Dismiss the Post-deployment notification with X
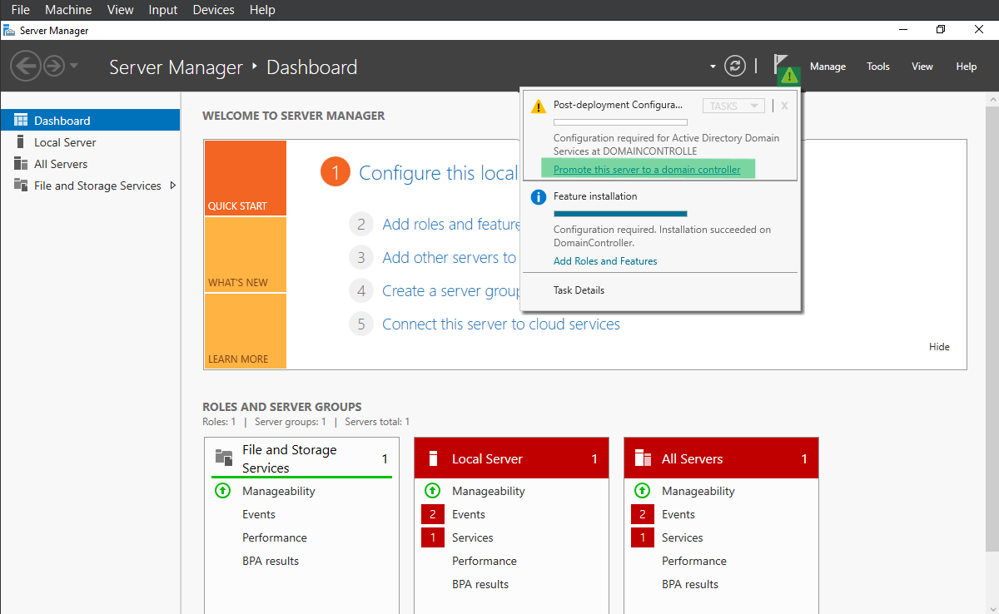 coord(784,106)
